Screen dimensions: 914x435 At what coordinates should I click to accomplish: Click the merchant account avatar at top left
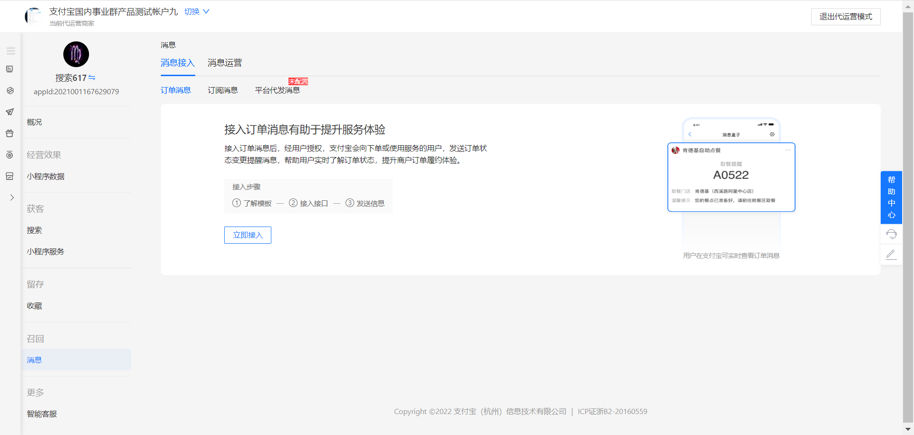(x=33, y=16)
